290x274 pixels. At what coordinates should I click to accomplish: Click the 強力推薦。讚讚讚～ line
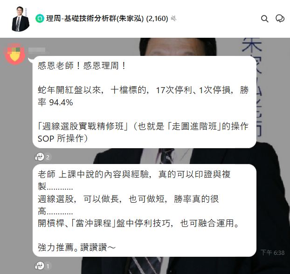pyautogui.click(x=77, y=247)
